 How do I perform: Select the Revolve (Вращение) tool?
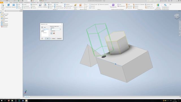click(14, 6)
